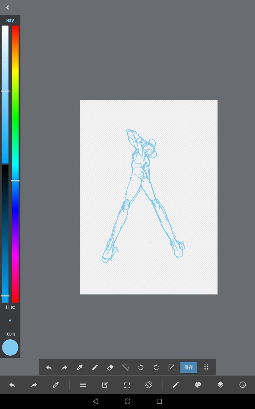Open the shortcut bar grid handle
This screenshot has height=409, width=255.
point(206,367)
